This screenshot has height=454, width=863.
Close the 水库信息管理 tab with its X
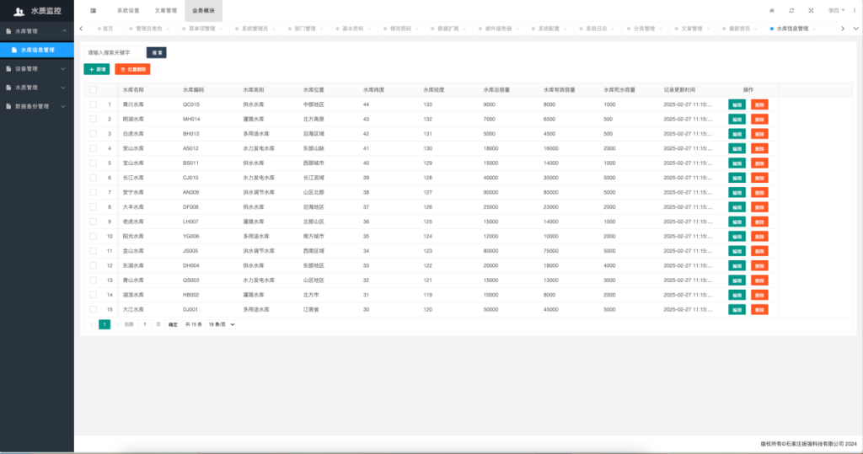[815, 29]
